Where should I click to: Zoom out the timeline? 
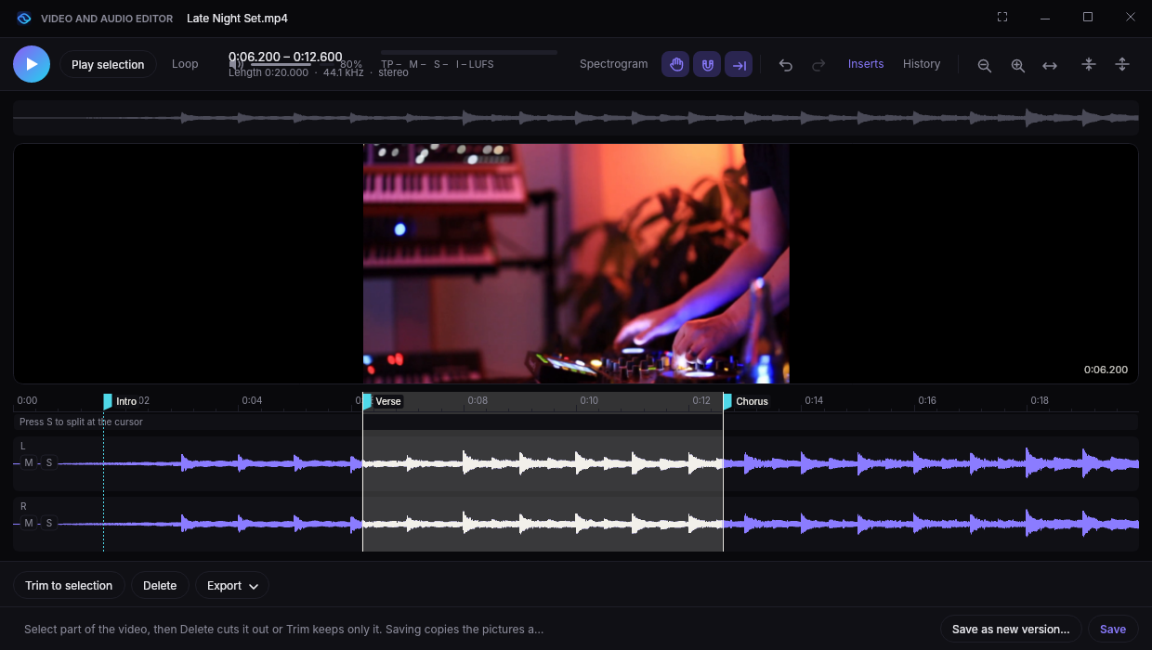click(984, 65)
